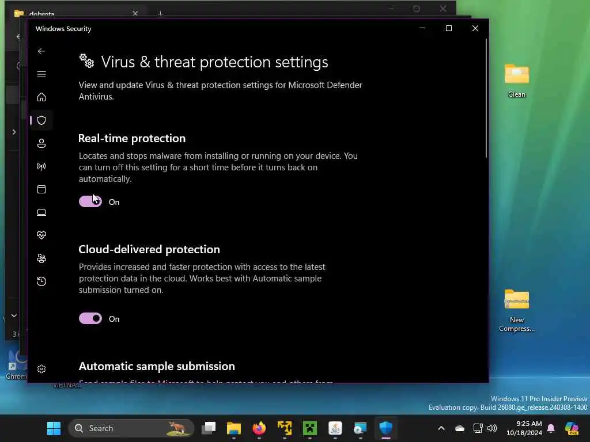Maximize the Windows Security window
This screenshot has width=590, height=442.
[448, 28]
